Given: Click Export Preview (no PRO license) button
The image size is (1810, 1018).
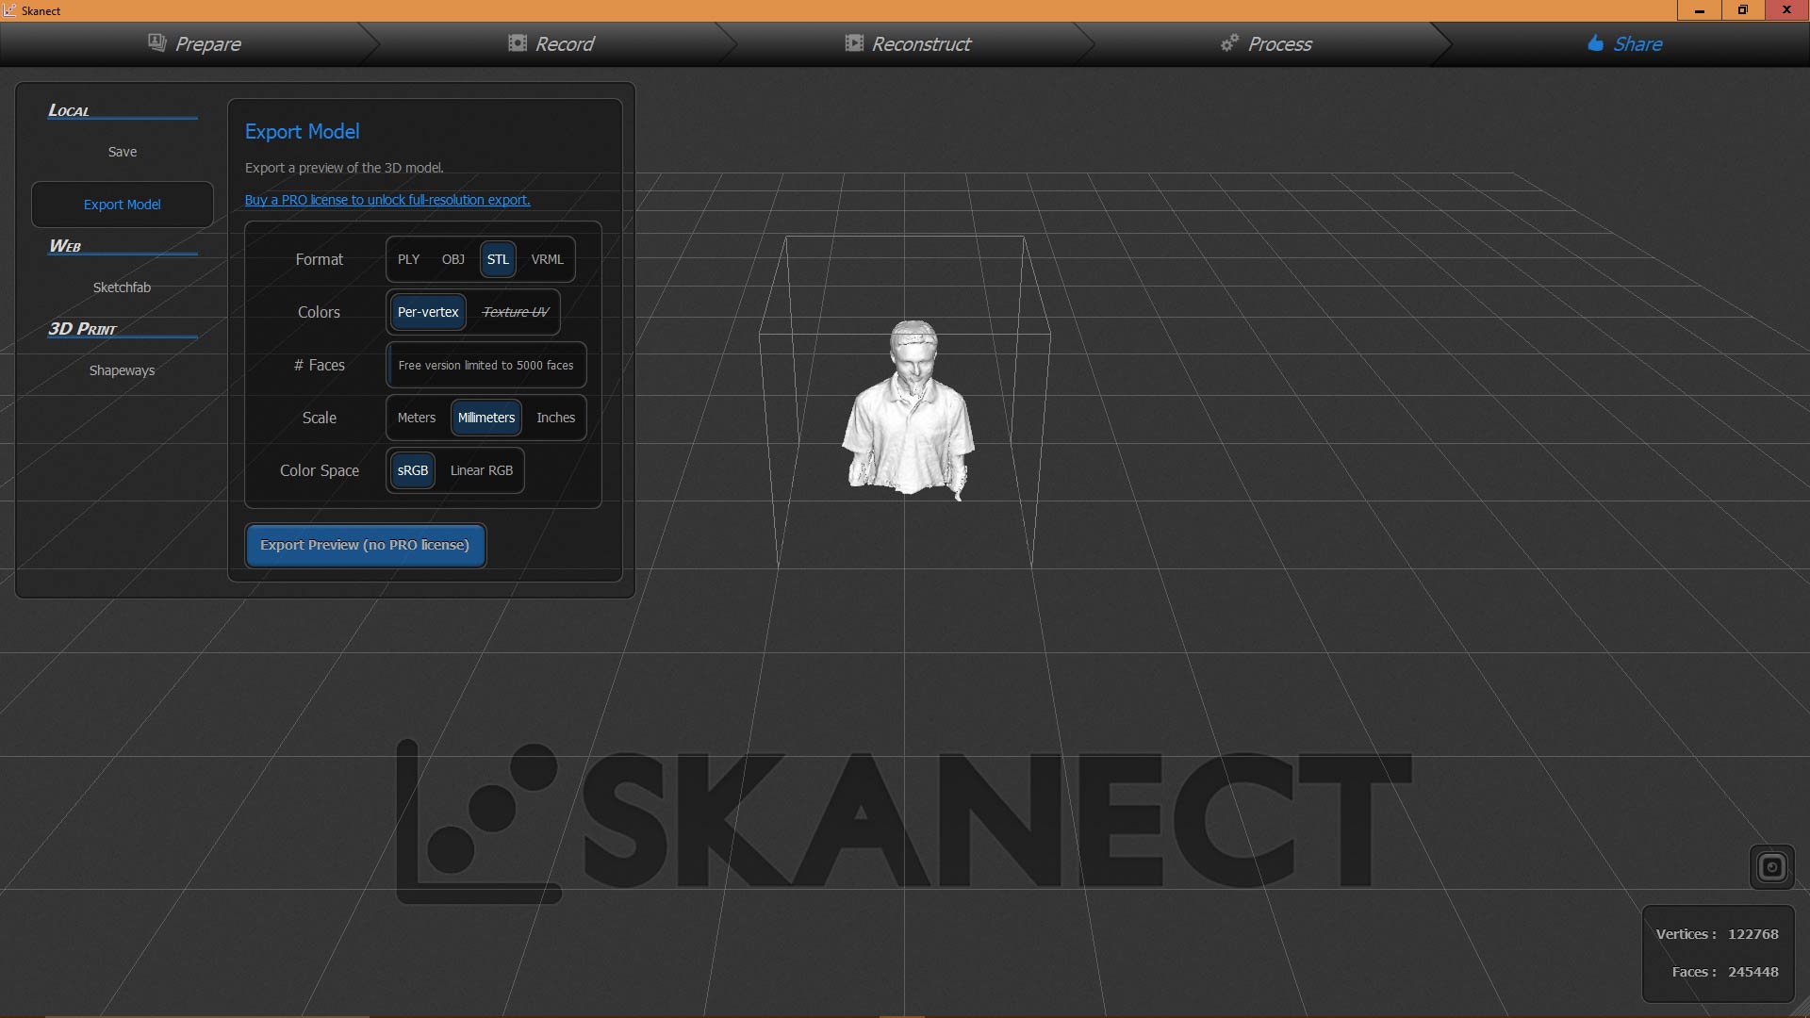Looking at the screenshot, I should (366, 545).
